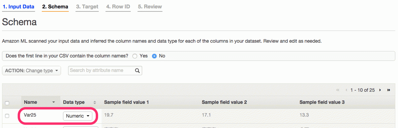The width and height of the screenshot is (398, 128).
Task: Open the 4. Row ID step tab
Action: [118, 7]
